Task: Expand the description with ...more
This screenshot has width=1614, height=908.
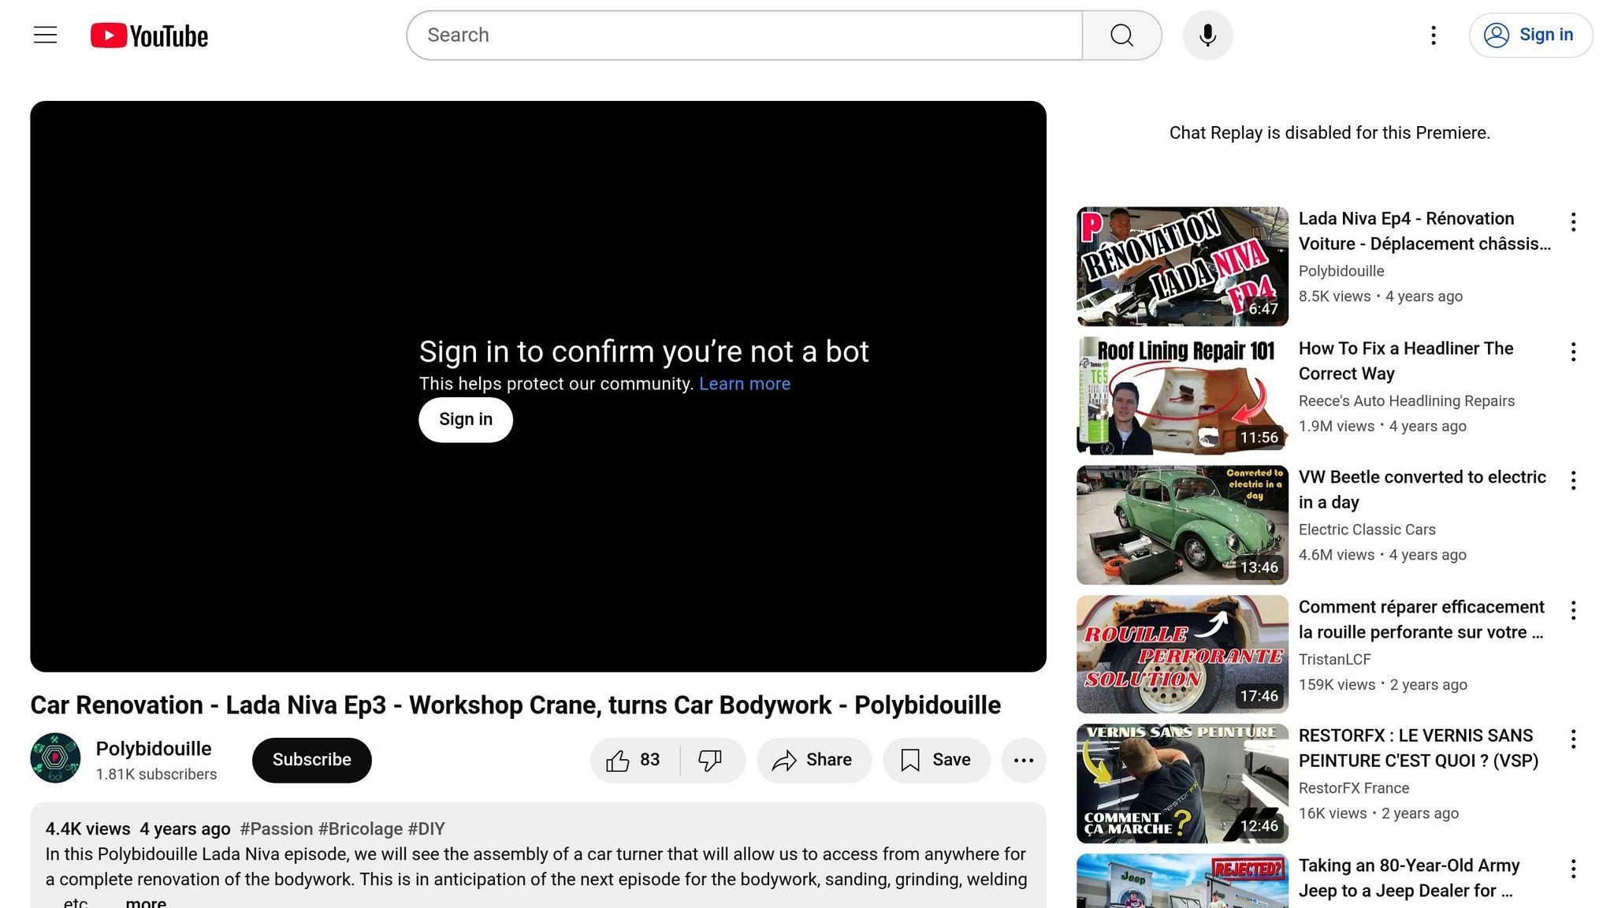Action: (146, 902)
